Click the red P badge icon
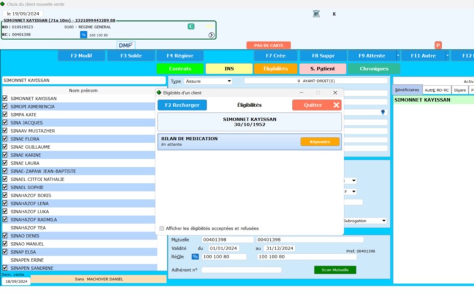The height and width of the screenshot is (294, 474). 438,45
